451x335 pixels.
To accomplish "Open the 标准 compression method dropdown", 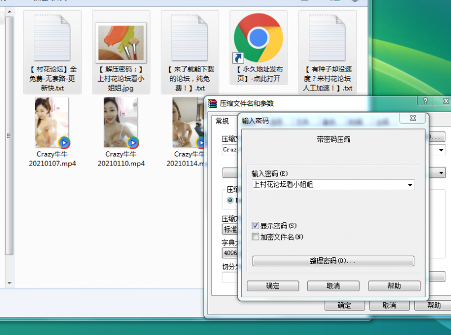I will coord(229,230).
